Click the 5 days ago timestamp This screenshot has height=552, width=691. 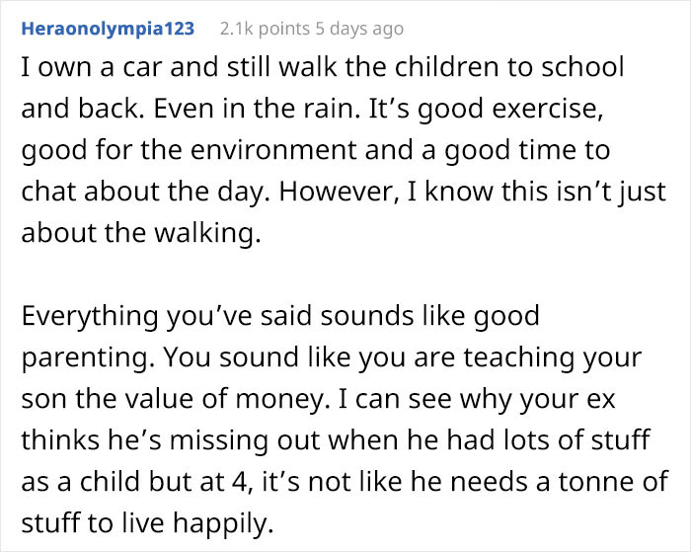coord(358,29)
